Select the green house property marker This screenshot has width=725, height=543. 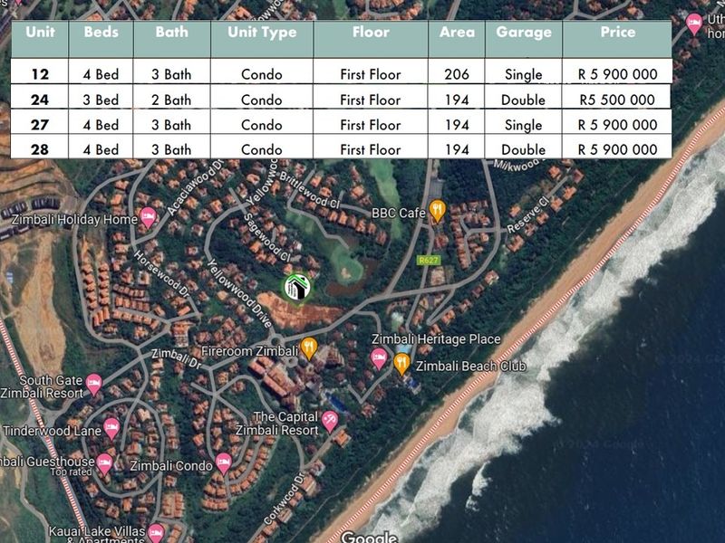point(296,288)
